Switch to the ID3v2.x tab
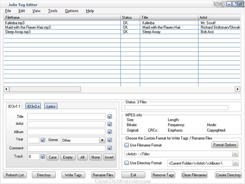Image resolution: width=245 pixels, height=184 pixels. click(x=33, y=107)
